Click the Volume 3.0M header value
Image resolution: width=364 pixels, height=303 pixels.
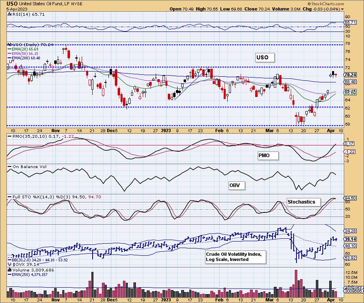coord(286,9)
